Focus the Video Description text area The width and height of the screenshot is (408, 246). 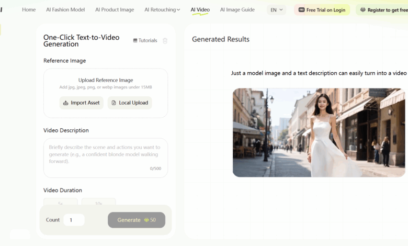106,155
